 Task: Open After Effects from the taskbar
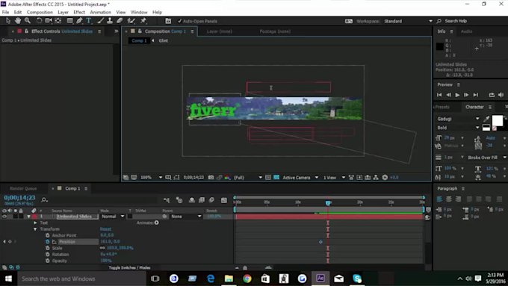320,279
